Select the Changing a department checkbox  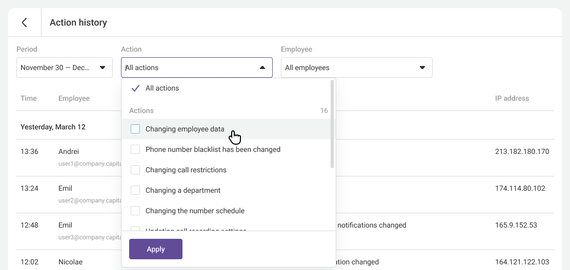coord(135,190)
